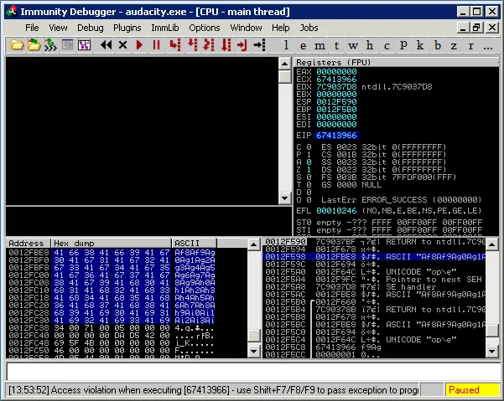Open the Plugins menu
This screenshot has width=504, height=401.
pos(127,28)
